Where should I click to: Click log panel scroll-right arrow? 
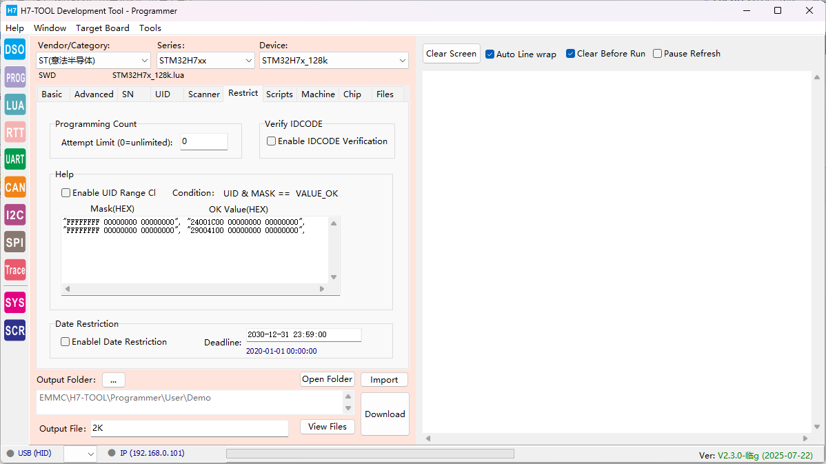(805, 438)
